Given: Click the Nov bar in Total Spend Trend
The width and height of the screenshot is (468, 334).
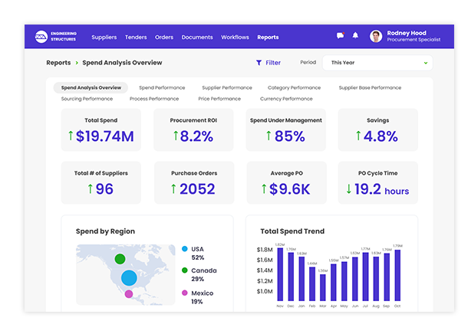Looking at the screenshot, I should click(x=279, y=274).
